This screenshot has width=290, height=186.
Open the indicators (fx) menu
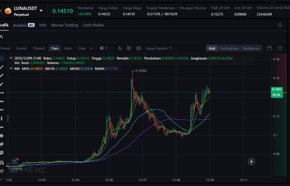[120, 48]
